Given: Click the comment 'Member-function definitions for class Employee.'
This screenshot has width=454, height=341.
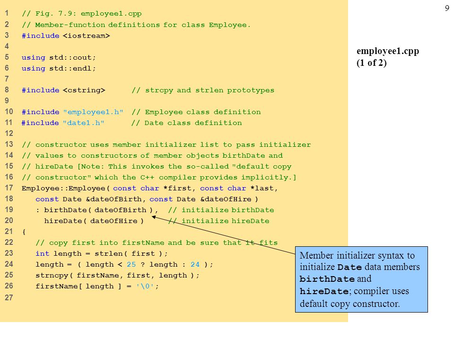Looking at the screenshot, I should (x=143, y=25).
